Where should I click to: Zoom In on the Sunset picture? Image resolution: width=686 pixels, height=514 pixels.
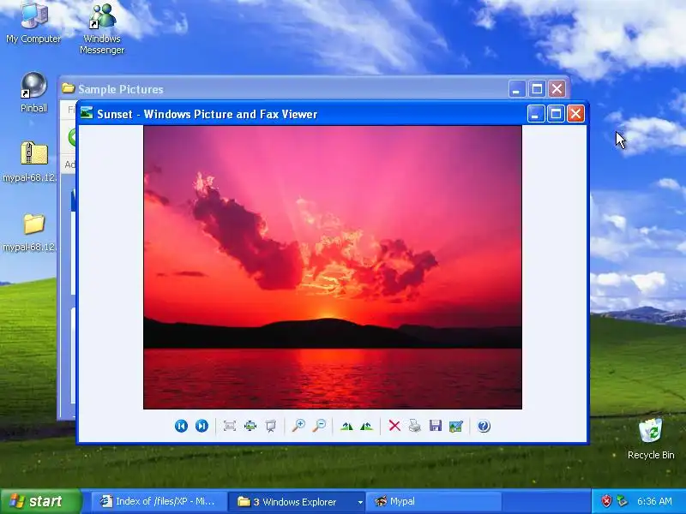tap(298, 426)
